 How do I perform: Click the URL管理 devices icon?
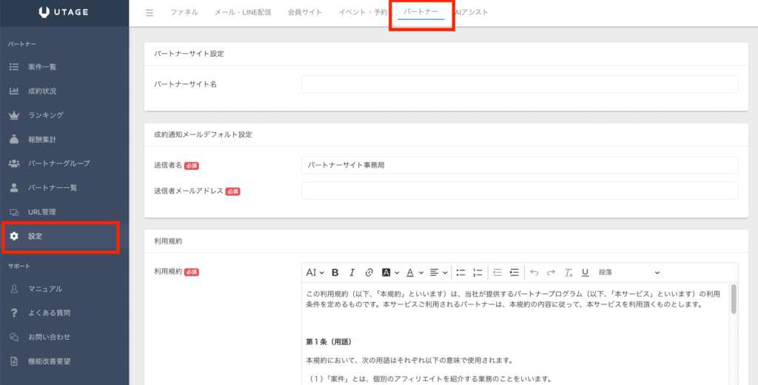coord(14,212)
